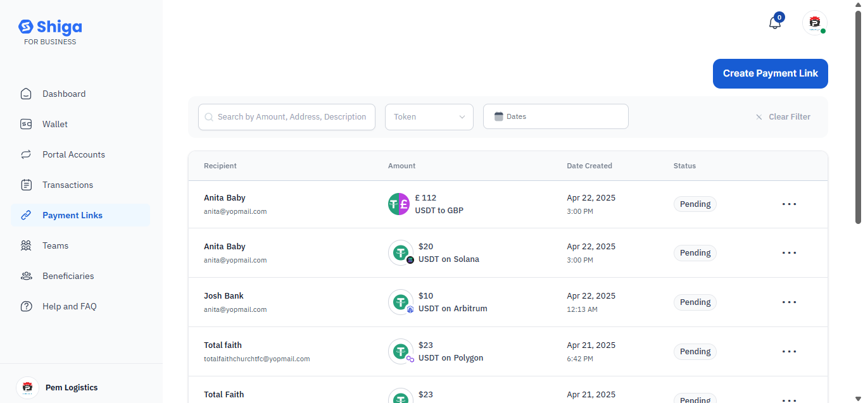Go to the Dashboard page

pyautogui.click(x=80, y=94)
